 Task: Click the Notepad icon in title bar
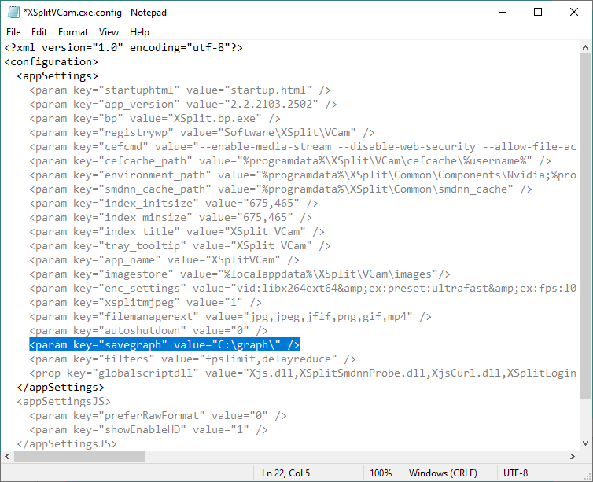point(13,12)
